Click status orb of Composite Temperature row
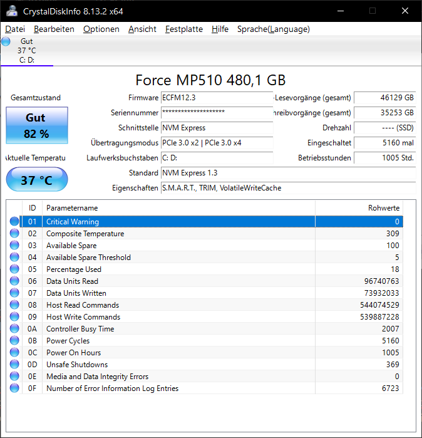Viewport: 422px width, 438px height. [14, 233]
